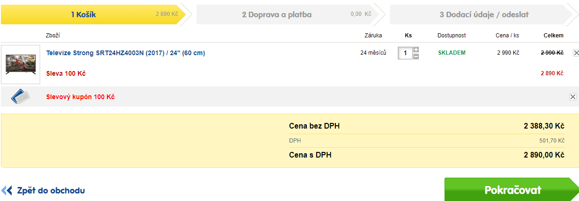The width and height of the screenshot is (579, 201).
Task: Click the discount coupon card icon
Action: (x=21, y=96)
